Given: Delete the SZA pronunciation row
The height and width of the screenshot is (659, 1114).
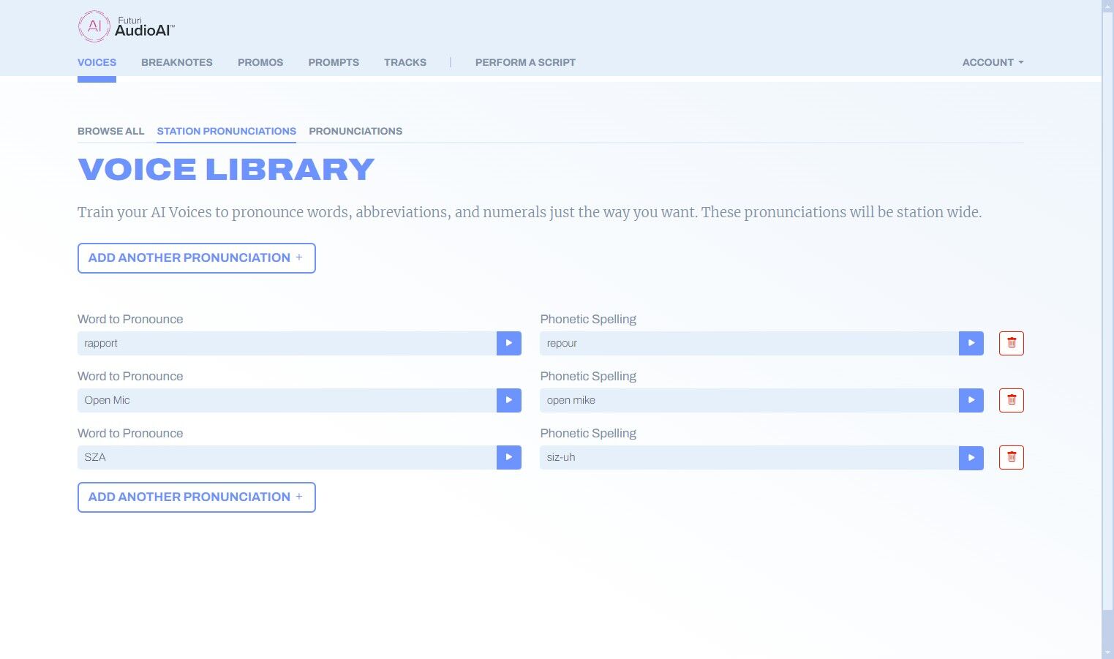Looking at the screenshot, I should tap(1011, 457).
